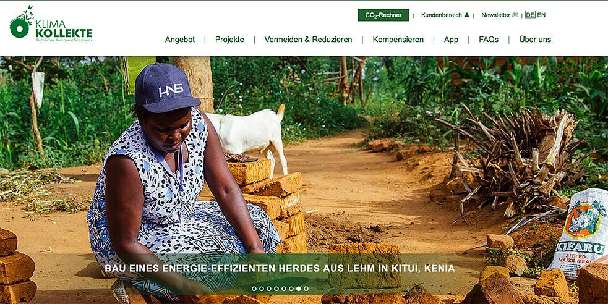Viewport: 608px width, 304px height.
Task: Go to Vermeiden & Reduzieren
Action: click(308, 40)
